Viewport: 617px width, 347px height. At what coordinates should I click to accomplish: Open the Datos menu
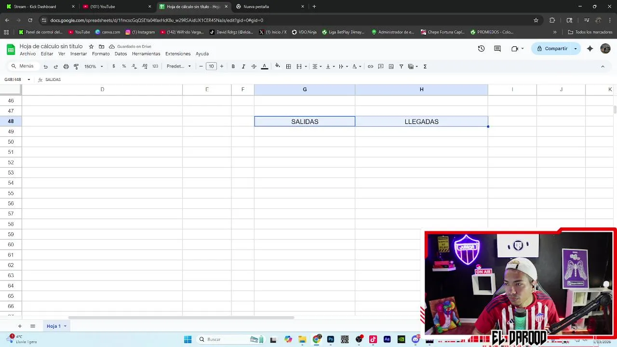pyautogui.click(x=121, y=53)
